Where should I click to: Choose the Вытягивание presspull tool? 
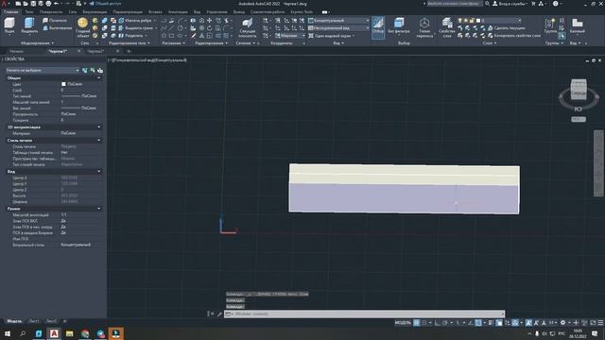click(x=57, y=28)
